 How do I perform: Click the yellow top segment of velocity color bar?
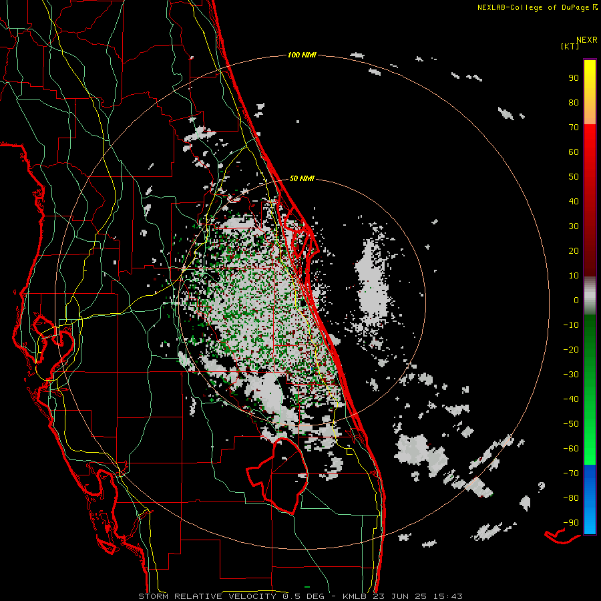tap(590, 92)
